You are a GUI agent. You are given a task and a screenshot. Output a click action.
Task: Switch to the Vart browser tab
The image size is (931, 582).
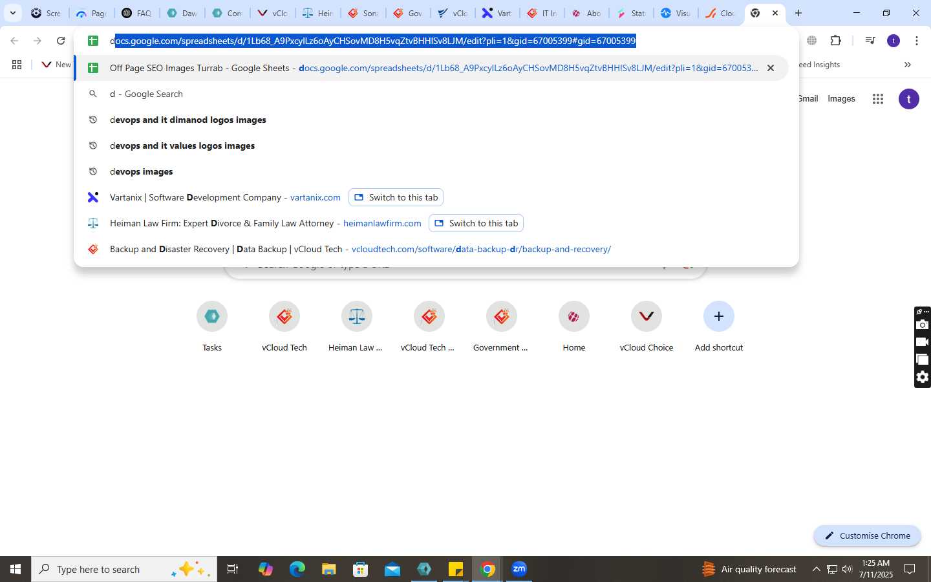(x=497, y=13)
